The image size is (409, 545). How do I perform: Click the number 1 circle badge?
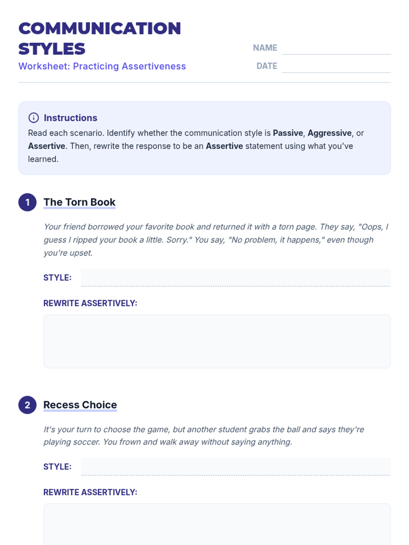pyautogui.click(x=27, y=202)
